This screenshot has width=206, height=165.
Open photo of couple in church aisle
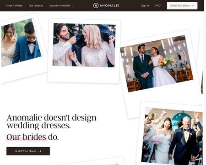tap(157, 63)
